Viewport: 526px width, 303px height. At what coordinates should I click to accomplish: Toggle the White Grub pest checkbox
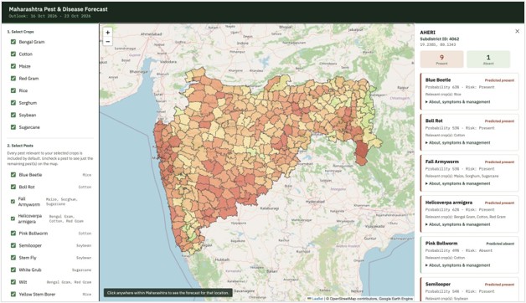[x=13, y=270]
